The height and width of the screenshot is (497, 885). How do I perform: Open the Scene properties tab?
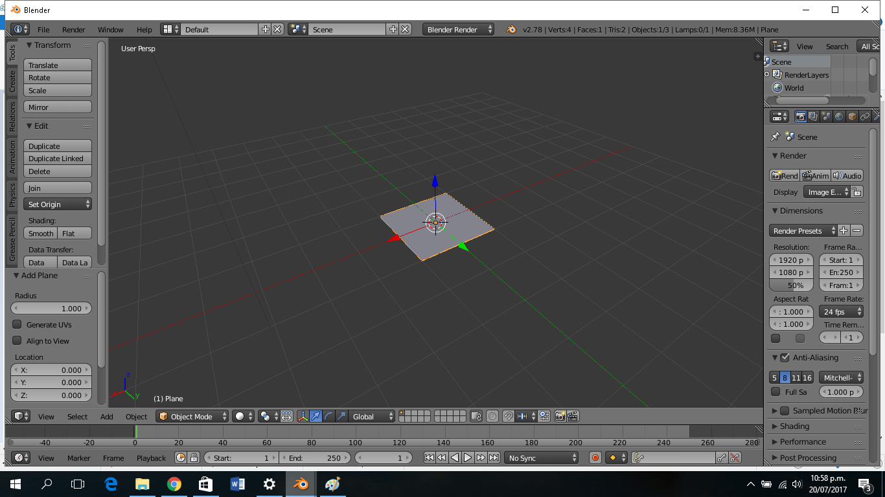[826, 116]
